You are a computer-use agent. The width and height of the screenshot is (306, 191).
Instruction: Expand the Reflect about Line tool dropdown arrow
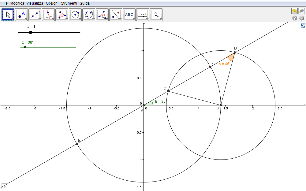[120, 19]
